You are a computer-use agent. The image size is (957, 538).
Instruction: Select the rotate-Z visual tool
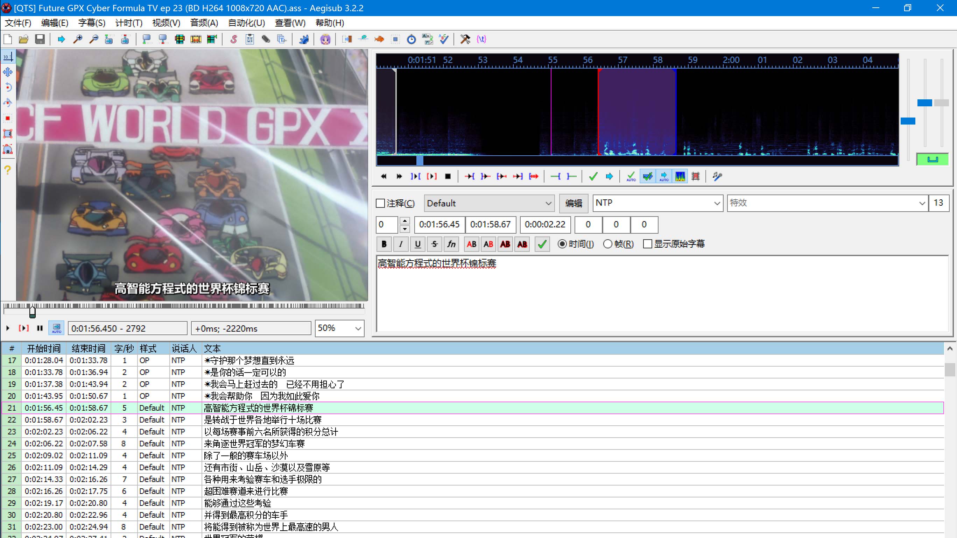pyautogui.click(x=8, y=87)
